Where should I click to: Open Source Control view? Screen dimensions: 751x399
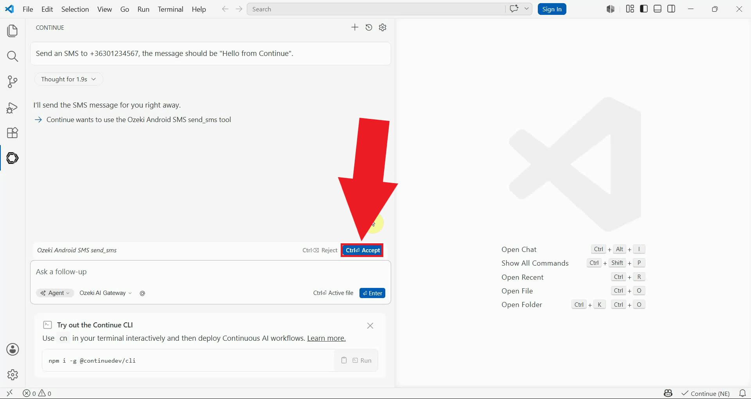pos(13,82)
